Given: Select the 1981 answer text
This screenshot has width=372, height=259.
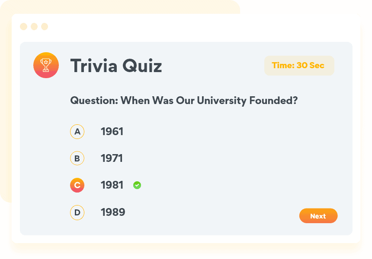Looking at the screenshot, I should [x=112, y=185].
